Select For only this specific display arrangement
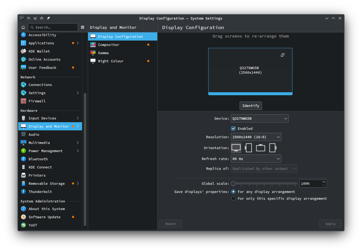 [233, 198]
